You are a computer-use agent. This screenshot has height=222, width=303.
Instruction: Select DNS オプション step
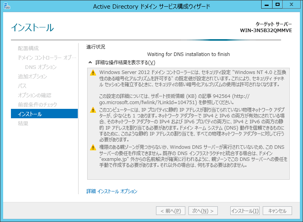click(x=41, y=67)
